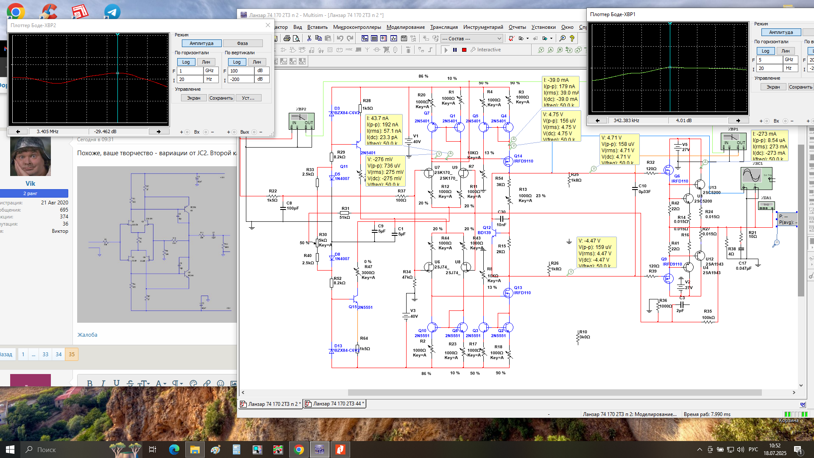Click the Redo arrow icon
The width and height of the screenshot is (814, 458).
coord(350,39)
